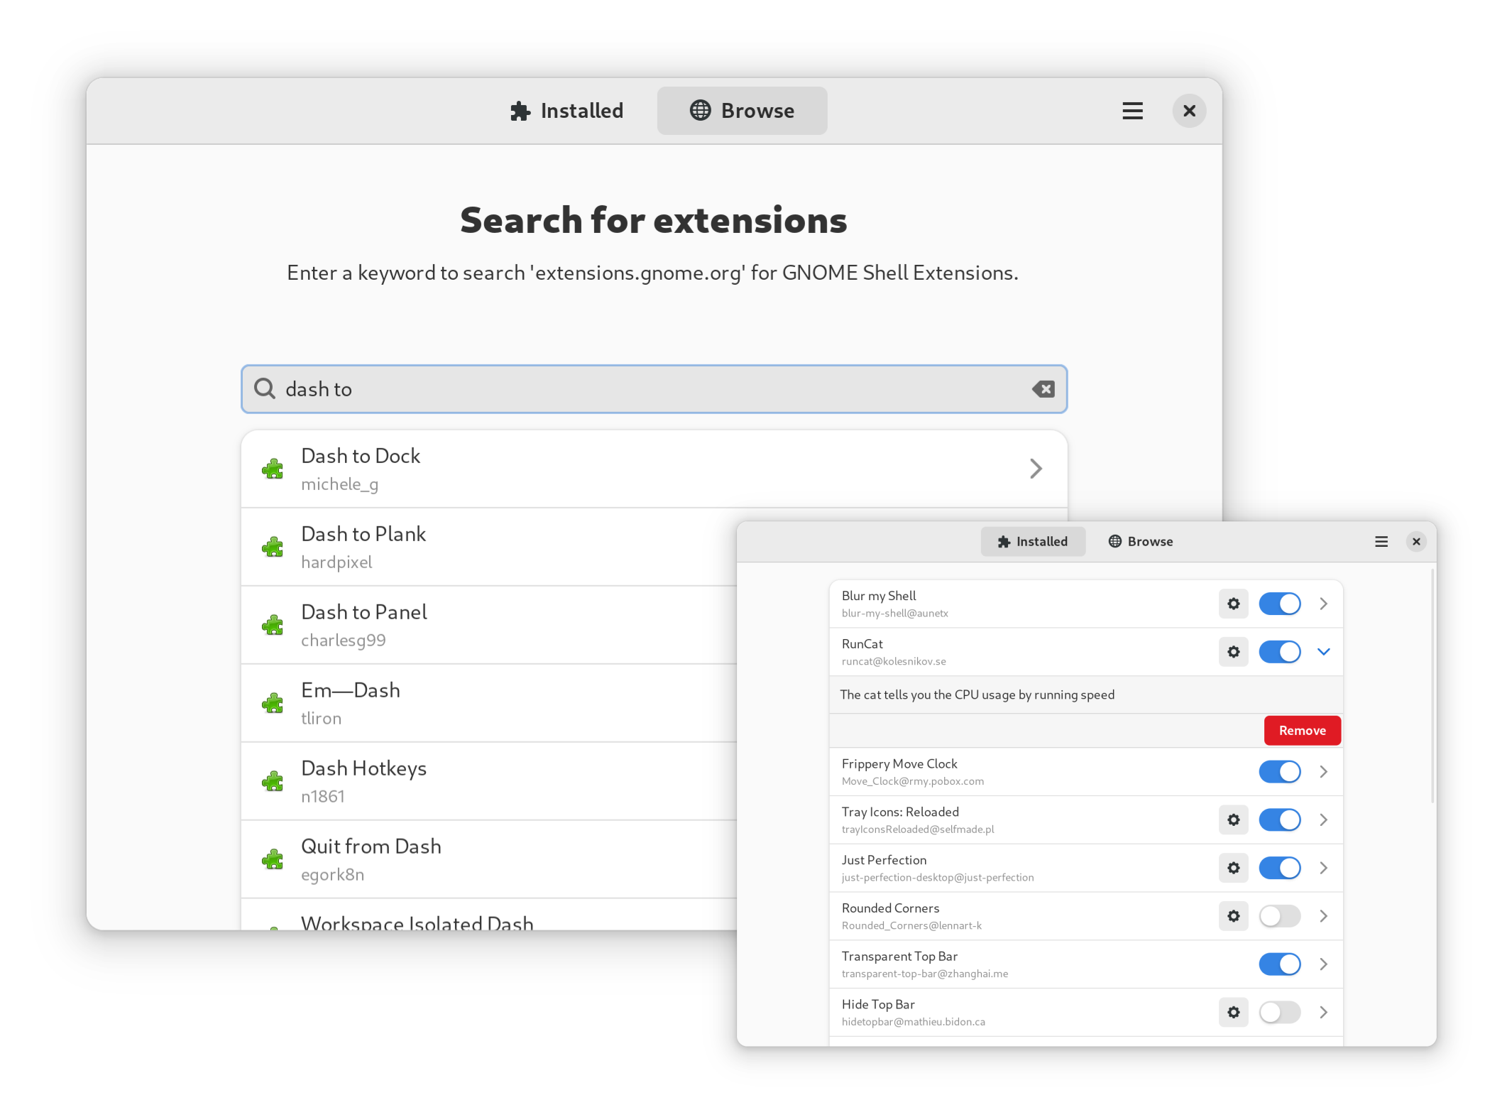Expand Hide Top Bar details chevron

coord(1324,1013)
